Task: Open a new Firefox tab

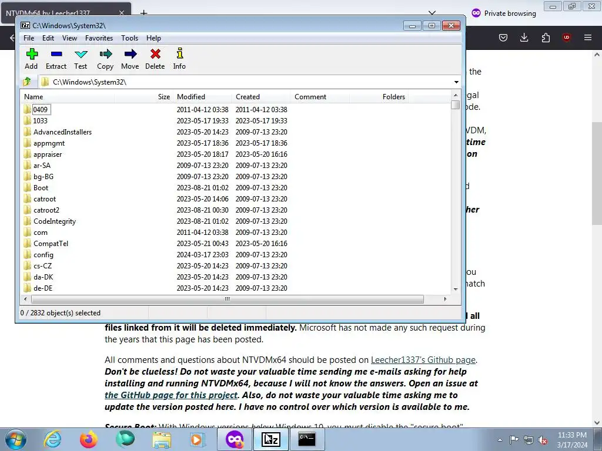Action: click(x=143, y=13)
